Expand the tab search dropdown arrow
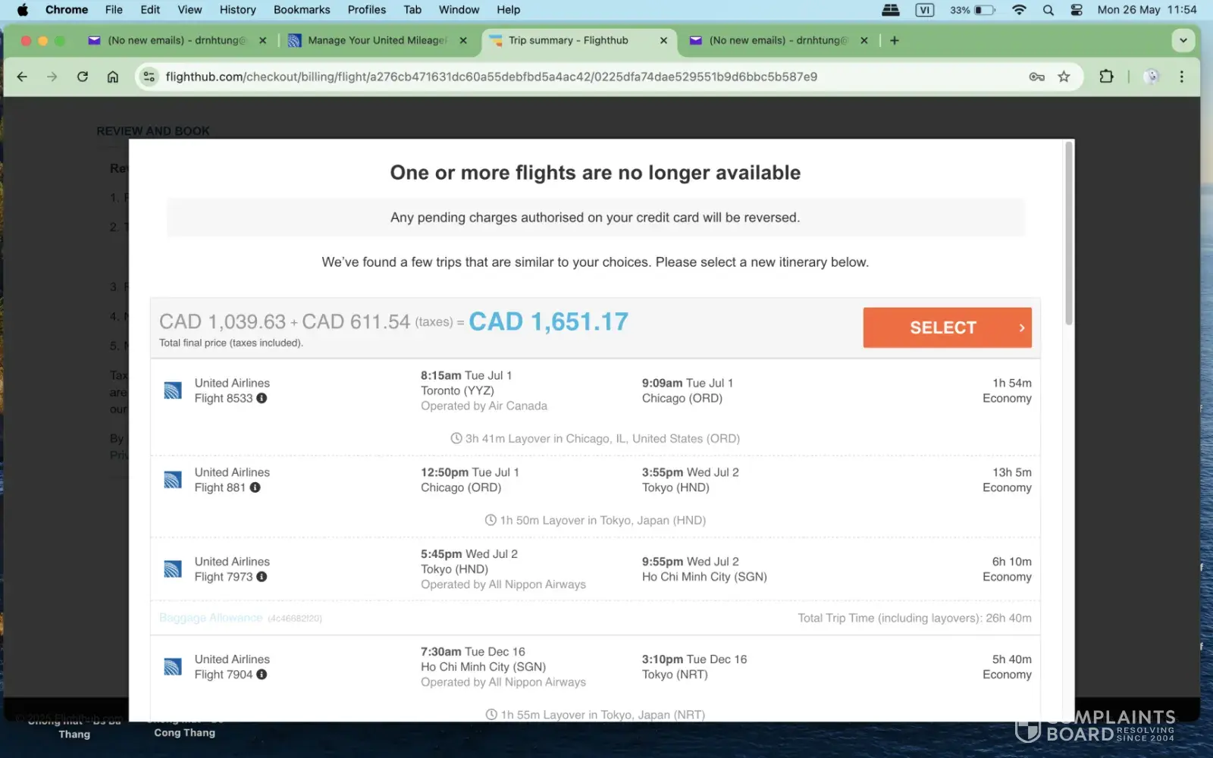The image size is (1213, 758). click(1183, 40)
